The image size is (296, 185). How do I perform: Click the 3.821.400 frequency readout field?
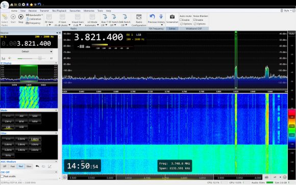[29, 43]
